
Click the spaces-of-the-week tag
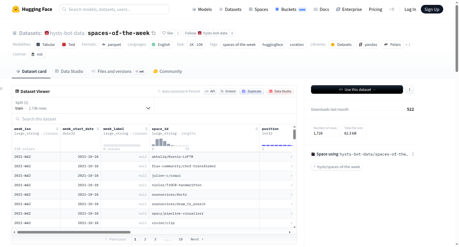pos(239,44)
